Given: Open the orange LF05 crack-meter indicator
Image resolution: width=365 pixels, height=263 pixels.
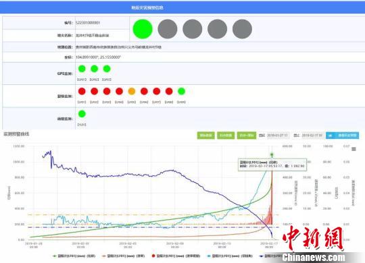Looking at the screenshot, I should (x=132, y=91).
